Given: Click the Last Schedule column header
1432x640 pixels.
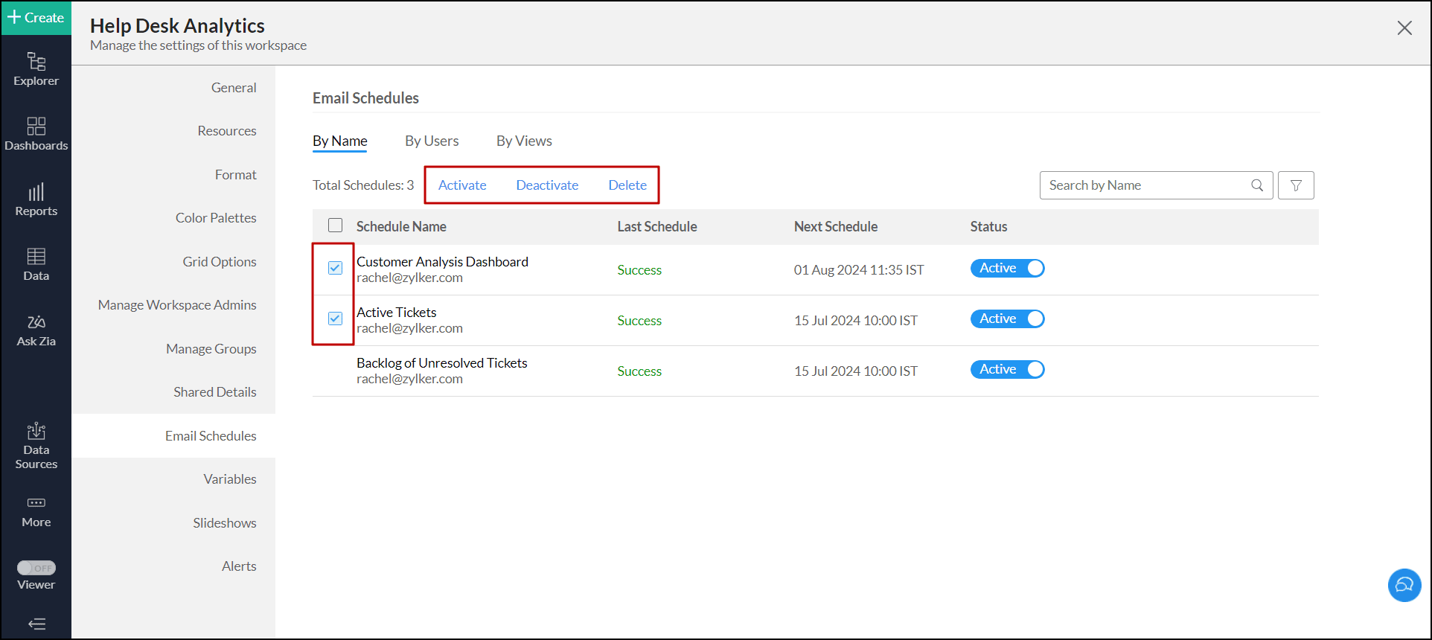Looking at the screenshot, I should 657,227.
